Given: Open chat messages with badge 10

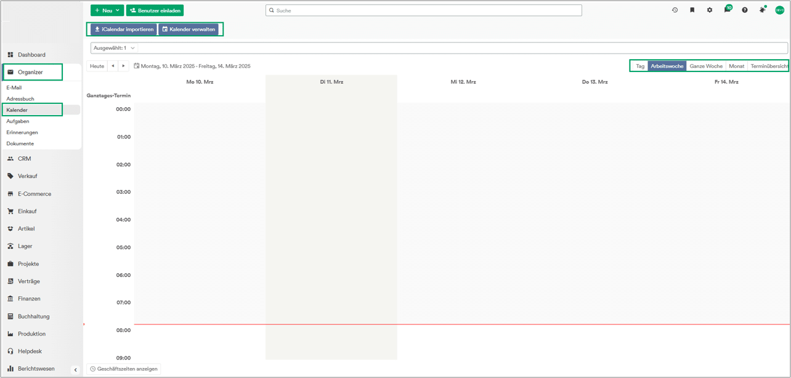Looking at the screenshot, I should 728,9.
